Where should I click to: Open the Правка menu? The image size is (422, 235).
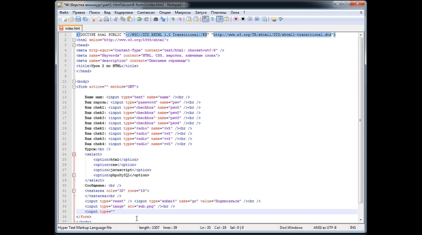(79, 12)
